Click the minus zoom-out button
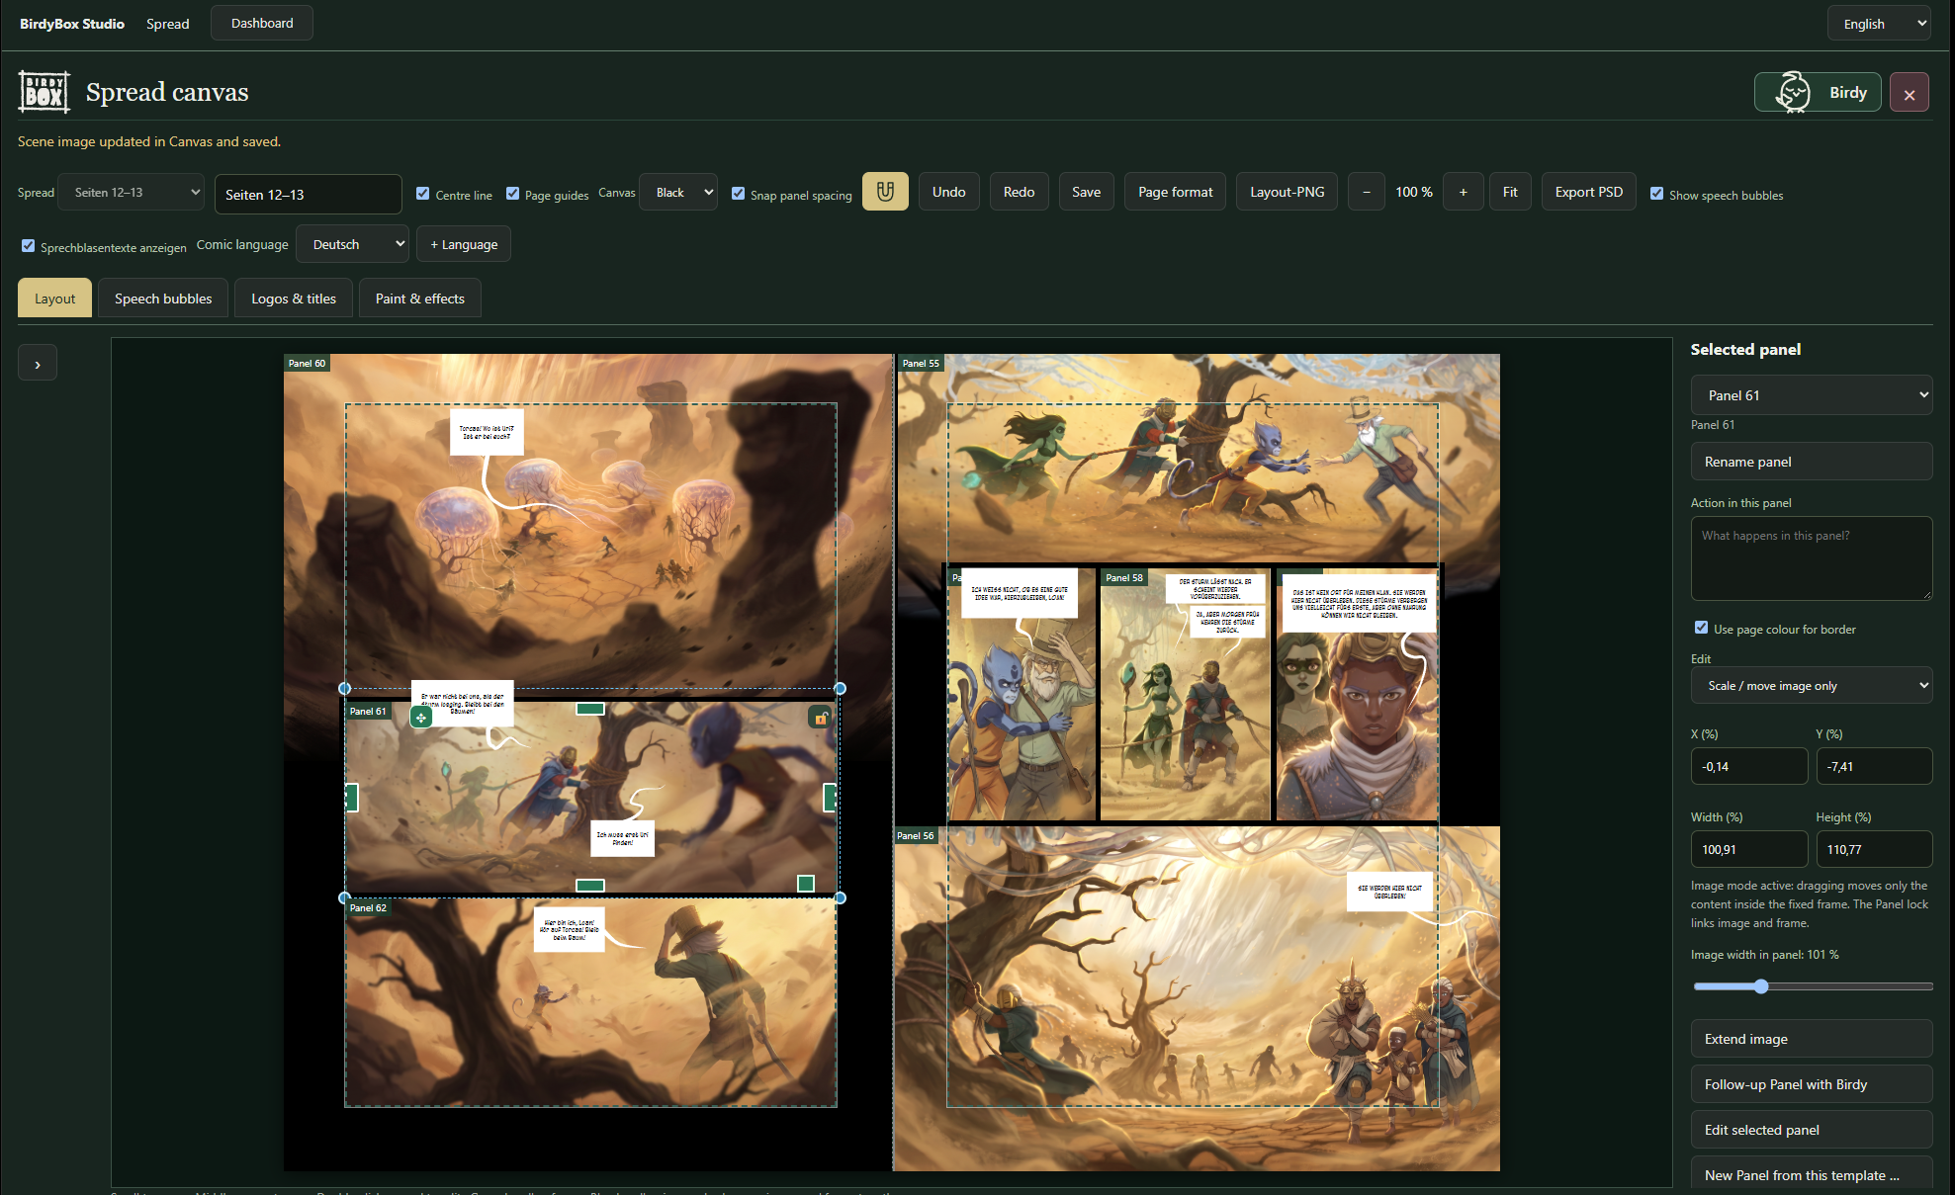The image size is (1955, 1195). pos(1367,192)
